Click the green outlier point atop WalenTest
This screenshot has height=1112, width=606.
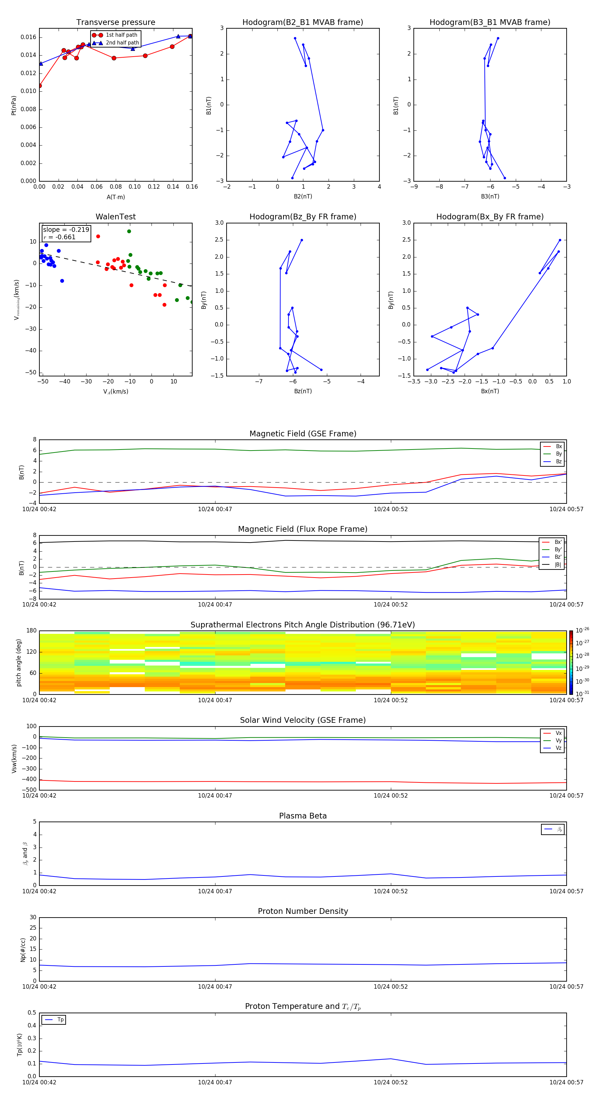tap(129, 231)
